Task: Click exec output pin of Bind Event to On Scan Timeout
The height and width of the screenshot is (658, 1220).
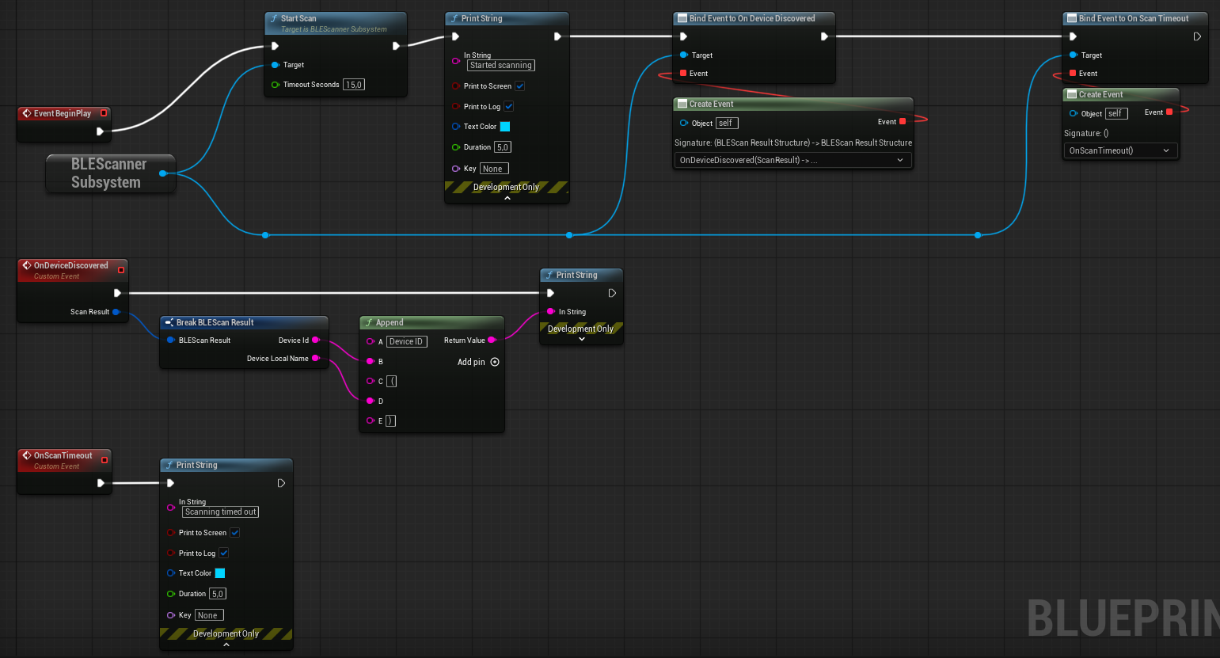Action: 1197,36
